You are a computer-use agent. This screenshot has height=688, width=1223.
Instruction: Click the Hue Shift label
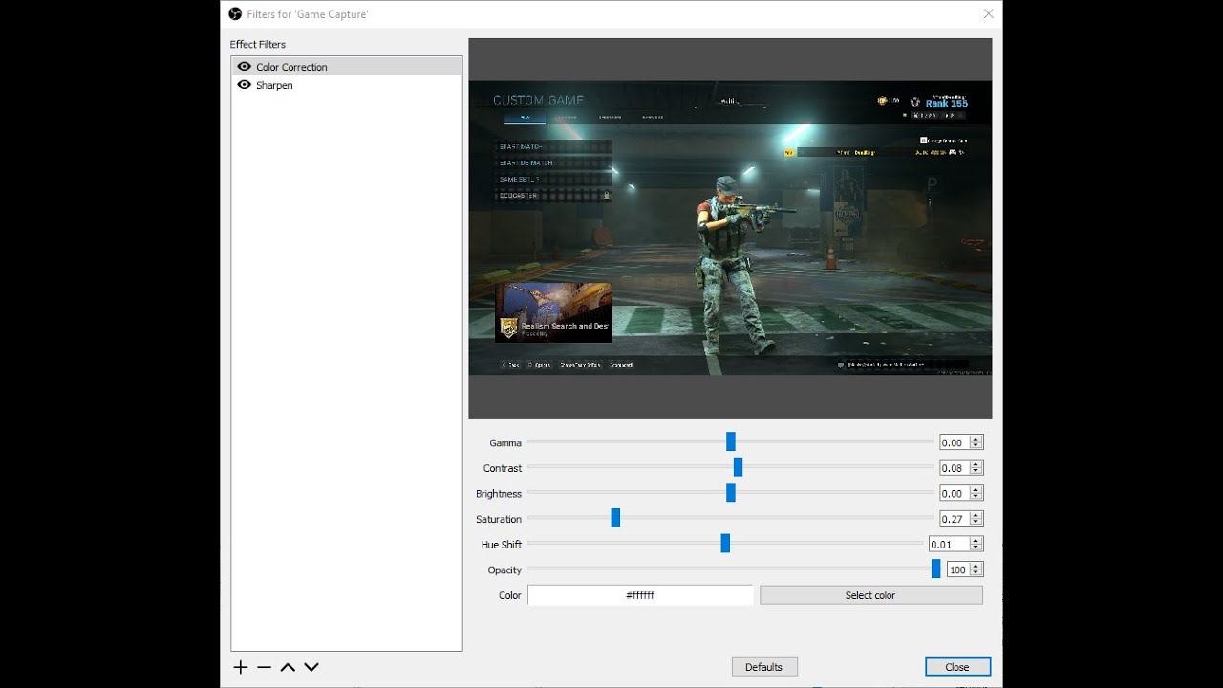click(502, 545)
